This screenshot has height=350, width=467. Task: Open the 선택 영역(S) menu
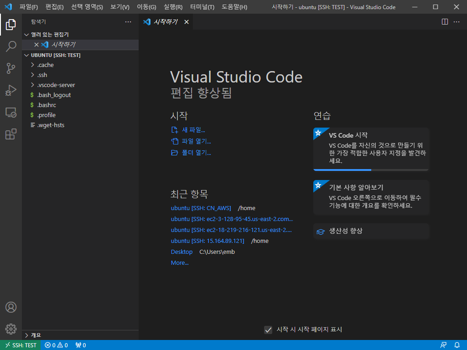click(87, 7)
